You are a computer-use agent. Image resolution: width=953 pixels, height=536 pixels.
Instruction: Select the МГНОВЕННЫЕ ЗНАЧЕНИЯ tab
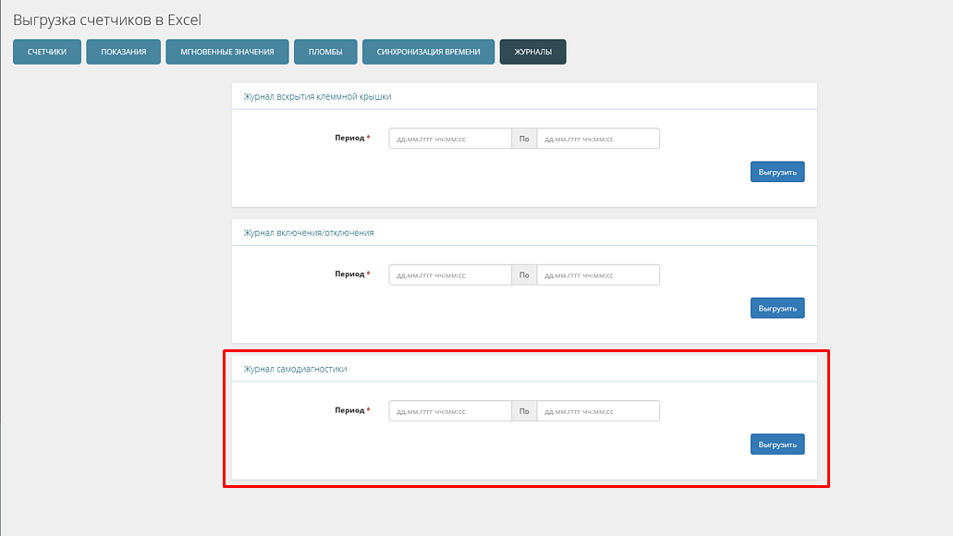(x=226, y=52)
